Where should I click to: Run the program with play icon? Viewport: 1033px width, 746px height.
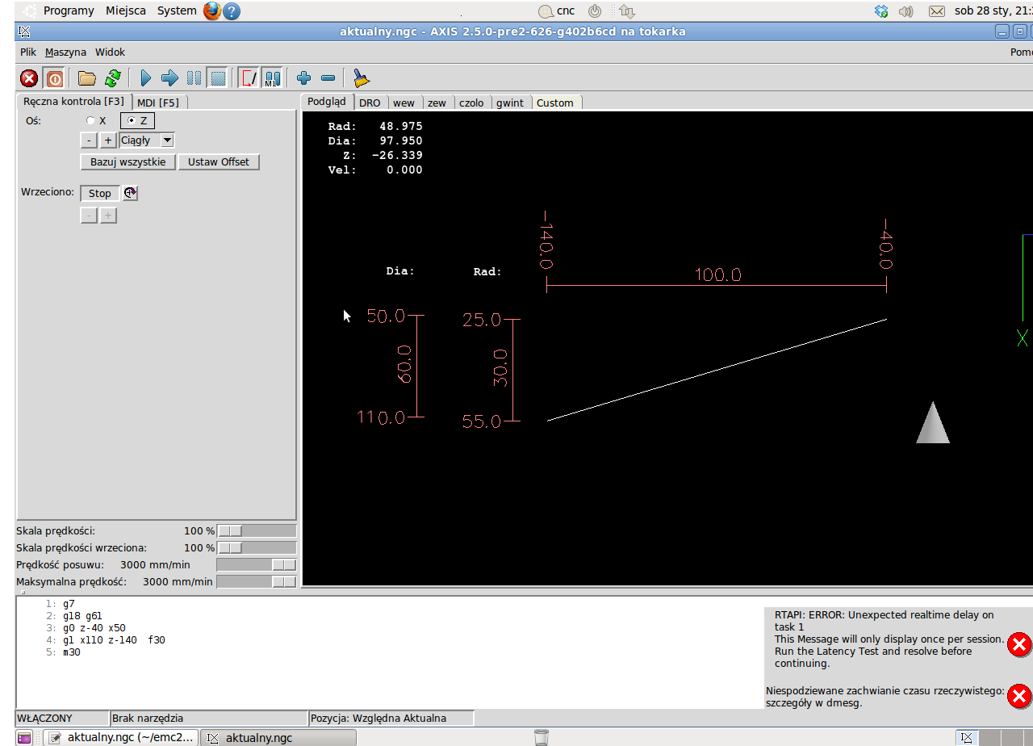coord(146,78)
